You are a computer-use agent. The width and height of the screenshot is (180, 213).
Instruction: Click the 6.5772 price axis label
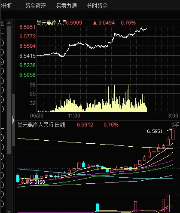pyautogui.click(x=27, y=37)
